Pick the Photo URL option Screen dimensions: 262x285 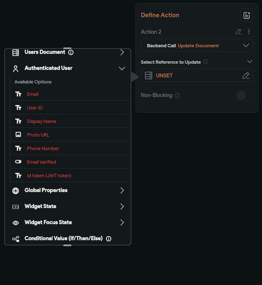point(38,135)
